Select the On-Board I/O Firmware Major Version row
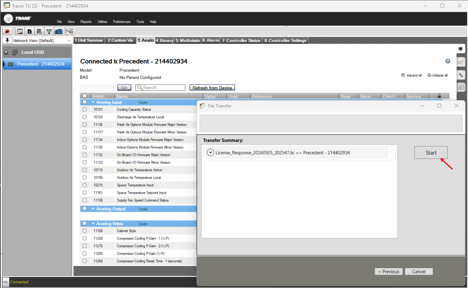Viewport: 468px width, 288px height. 138,155
